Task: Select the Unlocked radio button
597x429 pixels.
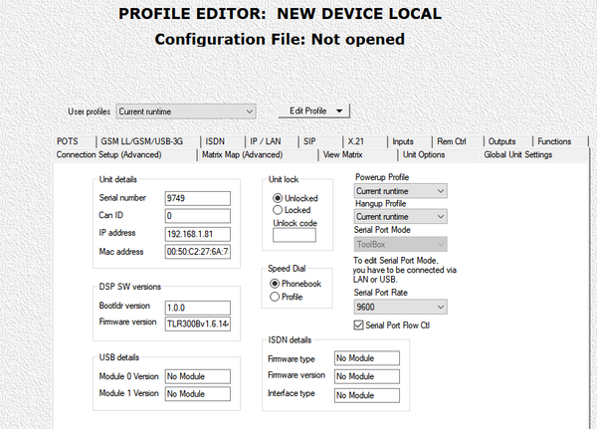Action: (x=278, y=197)
